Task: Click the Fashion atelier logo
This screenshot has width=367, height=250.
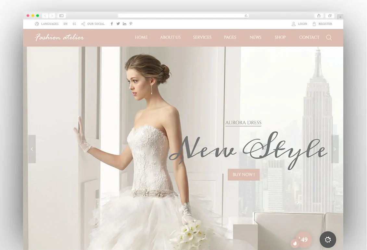Action: (59, 37)
